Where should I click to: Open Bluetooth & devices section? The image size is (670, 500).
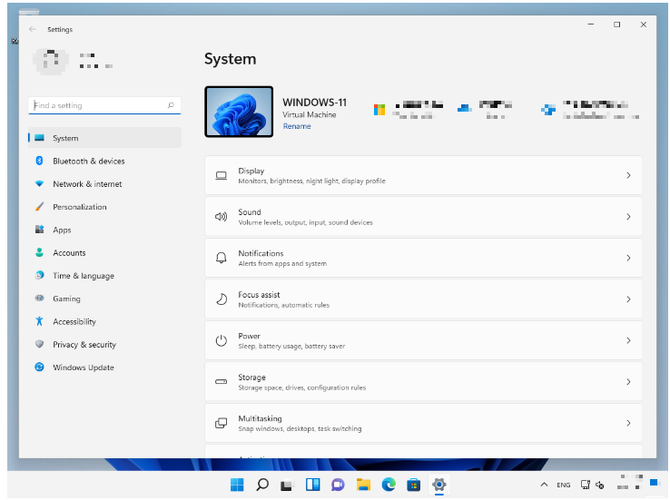click(104, 161)
